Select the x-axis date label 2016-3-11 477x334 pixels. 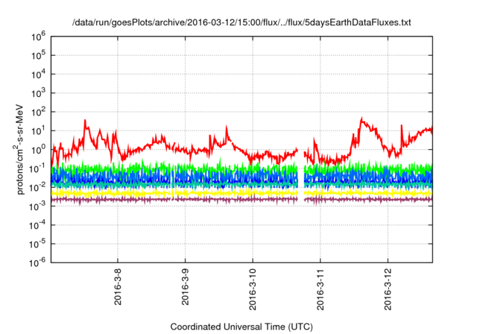(320, 289)
